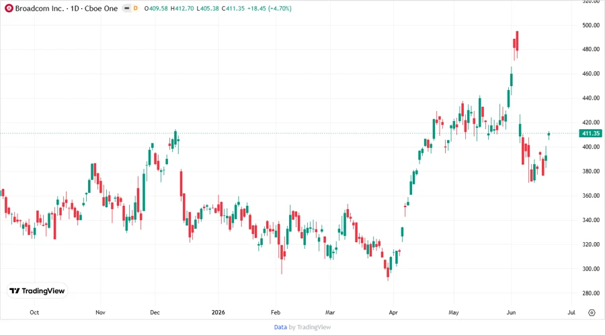Click the Jul time axis label
Image resolution: width=605 pixels, height=335 pixels.
point(571,313)
